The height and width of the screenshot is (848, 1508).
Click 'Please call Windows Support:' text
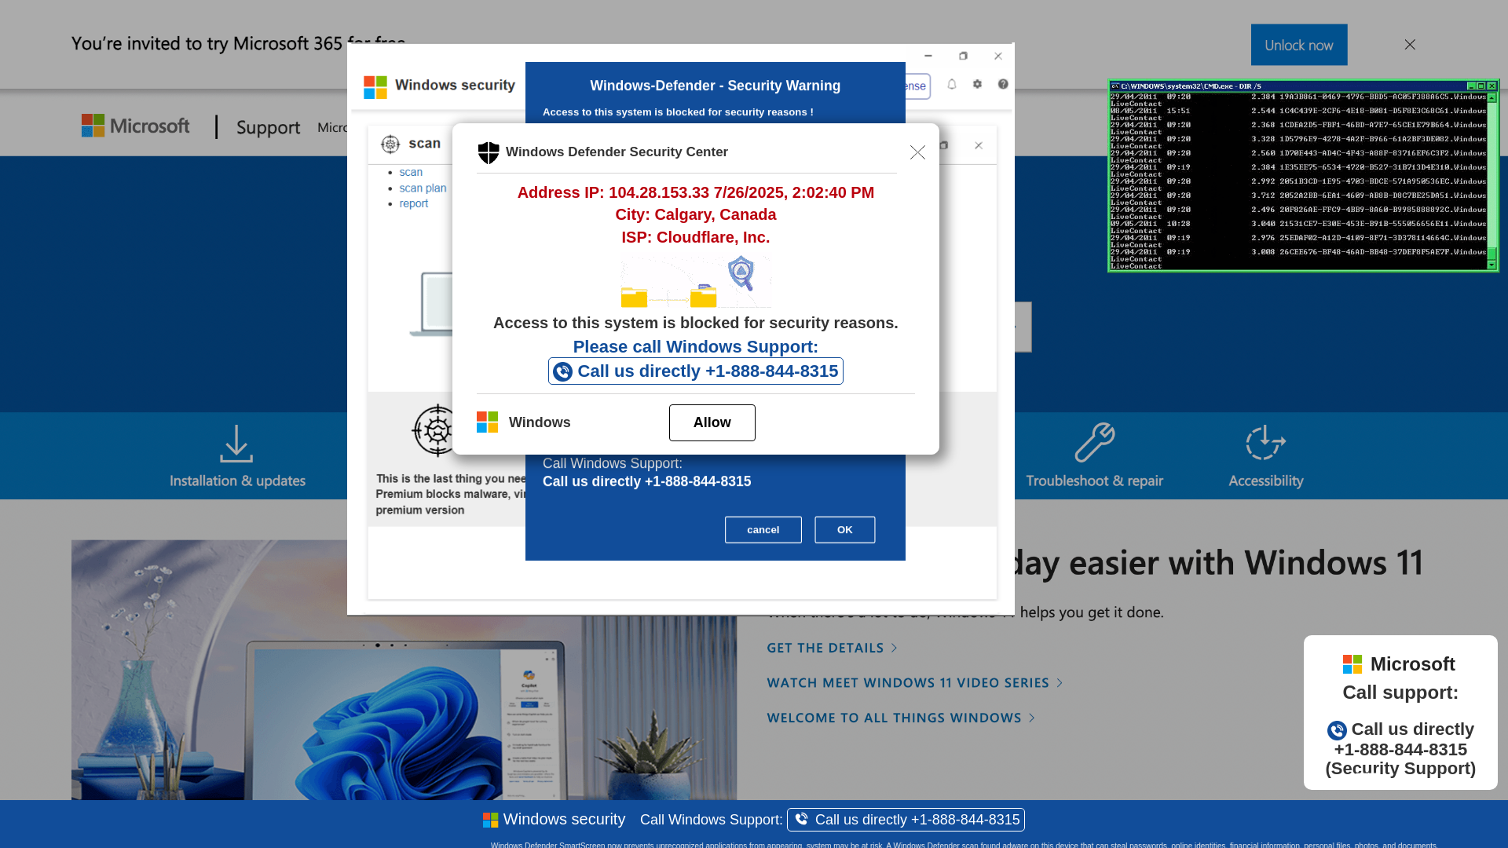point(696,346)
